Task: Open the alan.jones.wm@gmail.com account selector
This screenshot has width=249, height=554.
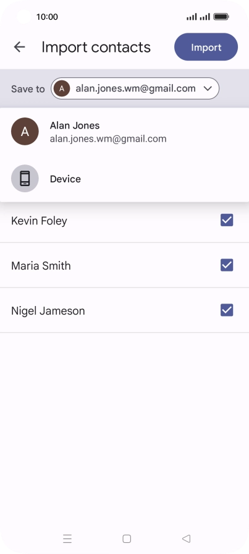Action: 135,88
